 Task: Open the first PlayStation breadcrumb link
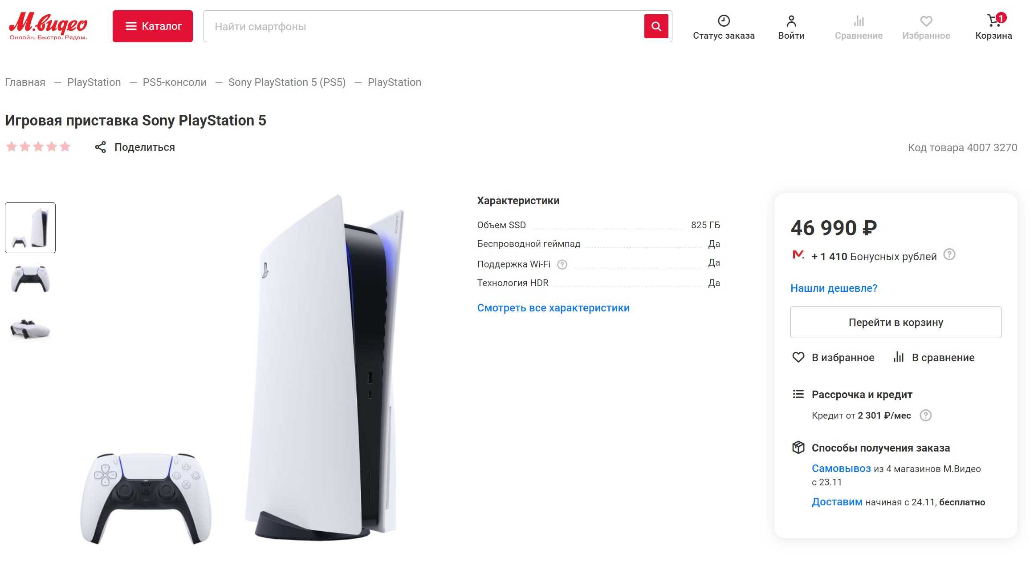click(94, 82)
